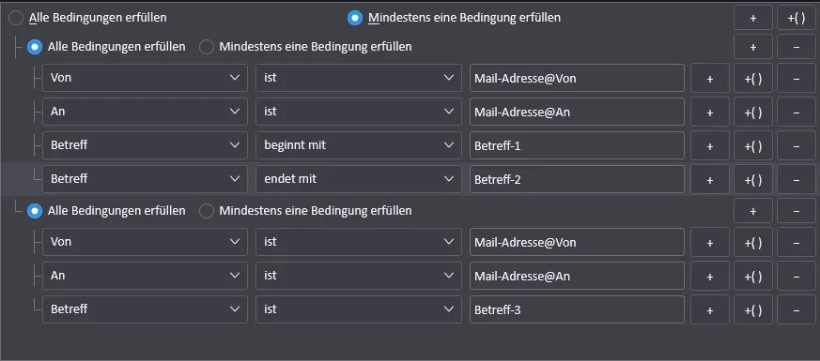Add a condition after the Betreff-1 row
The height and width of the screenshot is (361, 820).
[710, 145]
